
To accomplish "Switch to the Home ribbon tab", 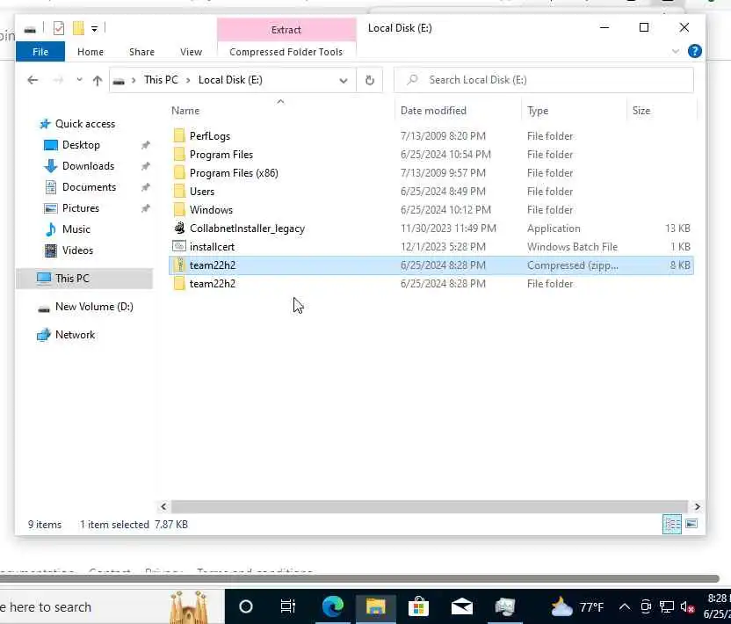I will pyautogui.click(x=90, y=52).
